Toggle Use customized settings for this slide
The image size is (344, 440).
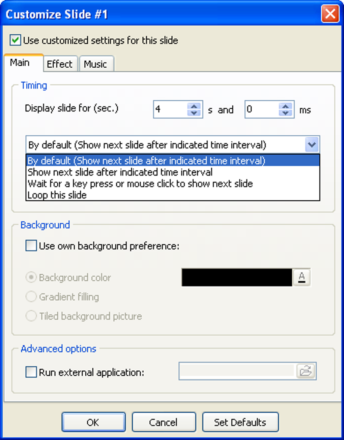point(15,40)
